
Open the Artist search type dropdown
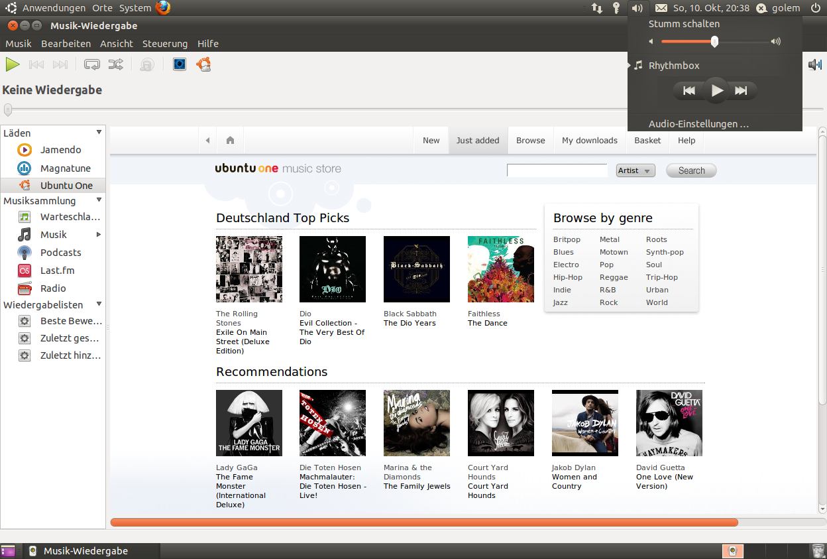(635, 170)
